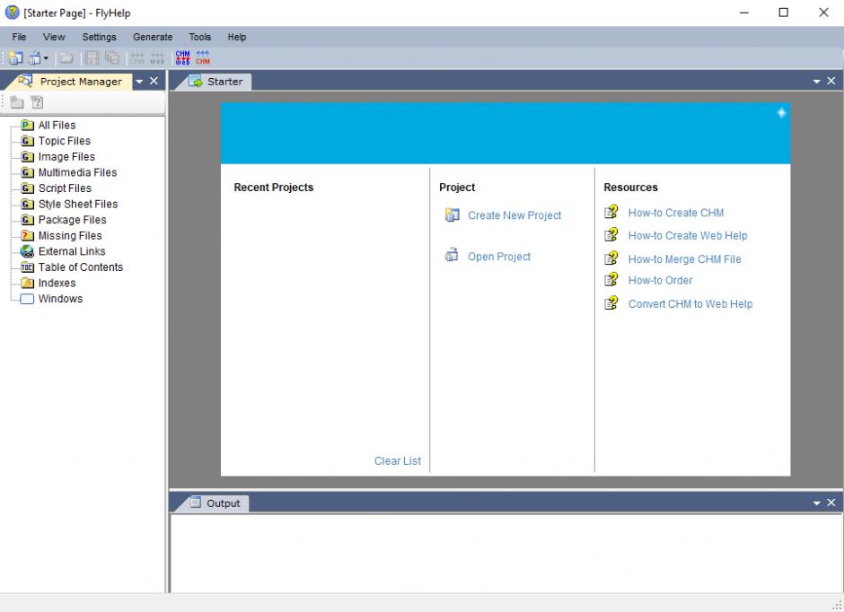The width and height of the screenshot is (844, 612).
Task: Click the new folder icon in Project Manager
Action: (17, 101)
